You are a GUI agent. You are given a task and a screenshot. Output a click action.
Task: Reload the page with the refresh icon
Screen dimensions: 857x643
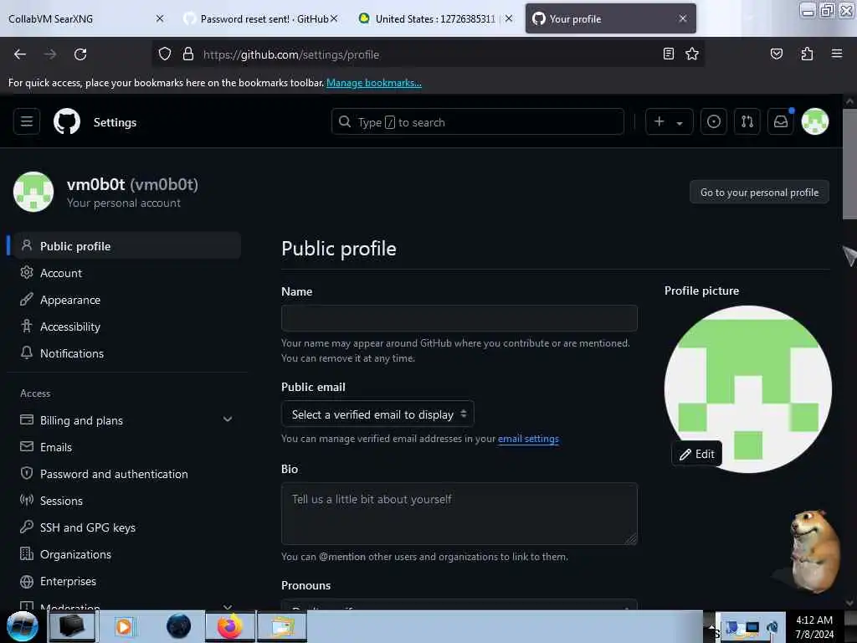pos(80,54)
